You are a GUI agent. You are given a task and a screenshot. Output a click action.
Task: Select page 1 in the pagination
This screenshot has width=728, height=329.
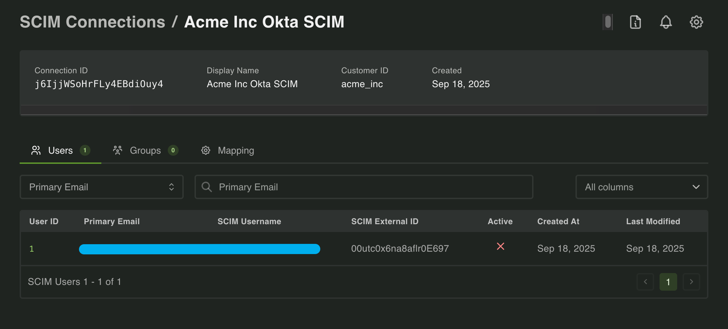[x=668, y=282]
